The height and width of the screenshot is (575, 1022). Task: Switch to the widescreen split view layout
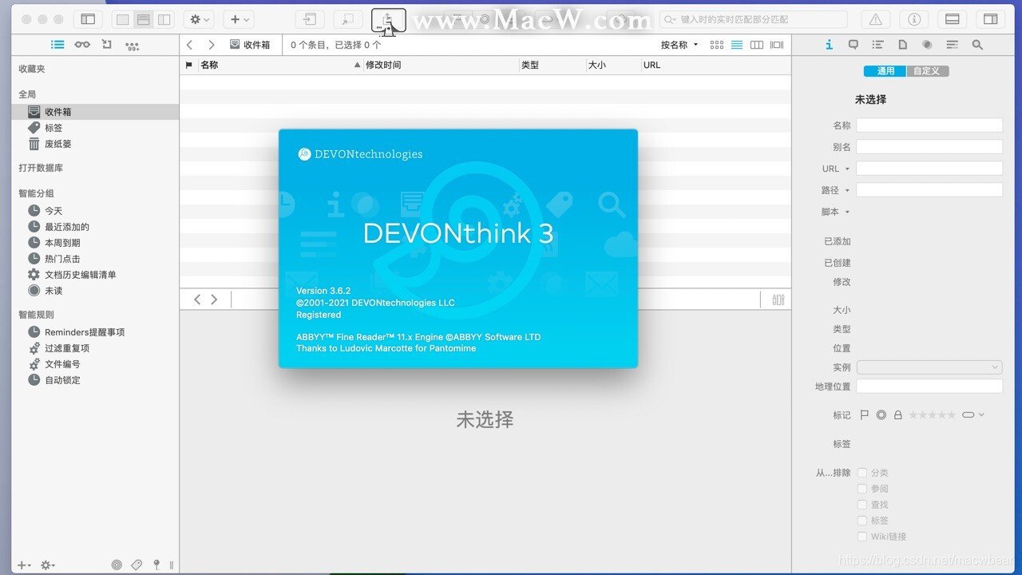point(164,19)
